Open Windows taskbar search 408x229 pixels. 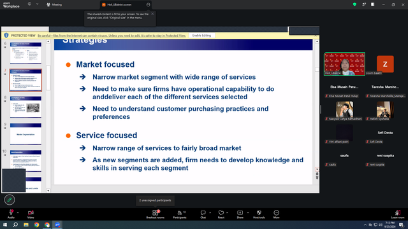[x=15, y=225]
